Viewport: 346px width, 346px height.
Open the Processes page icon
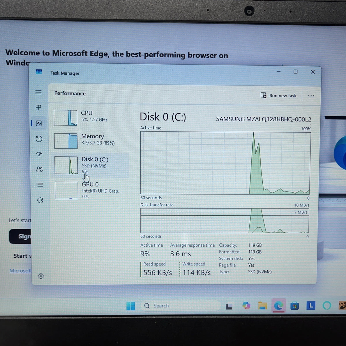pyautogui.click(x=38, y=108)
